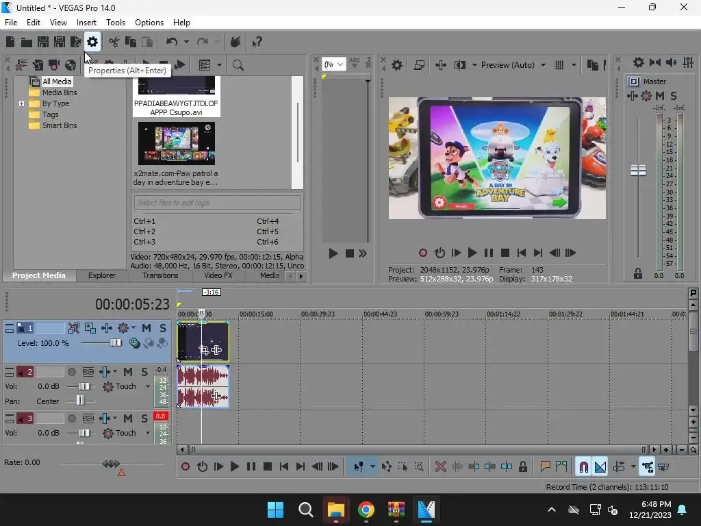The width and height of the screenshot is (701, 526).
Task: Select the Smart Bins folder
Action: (x=60, y=126)
